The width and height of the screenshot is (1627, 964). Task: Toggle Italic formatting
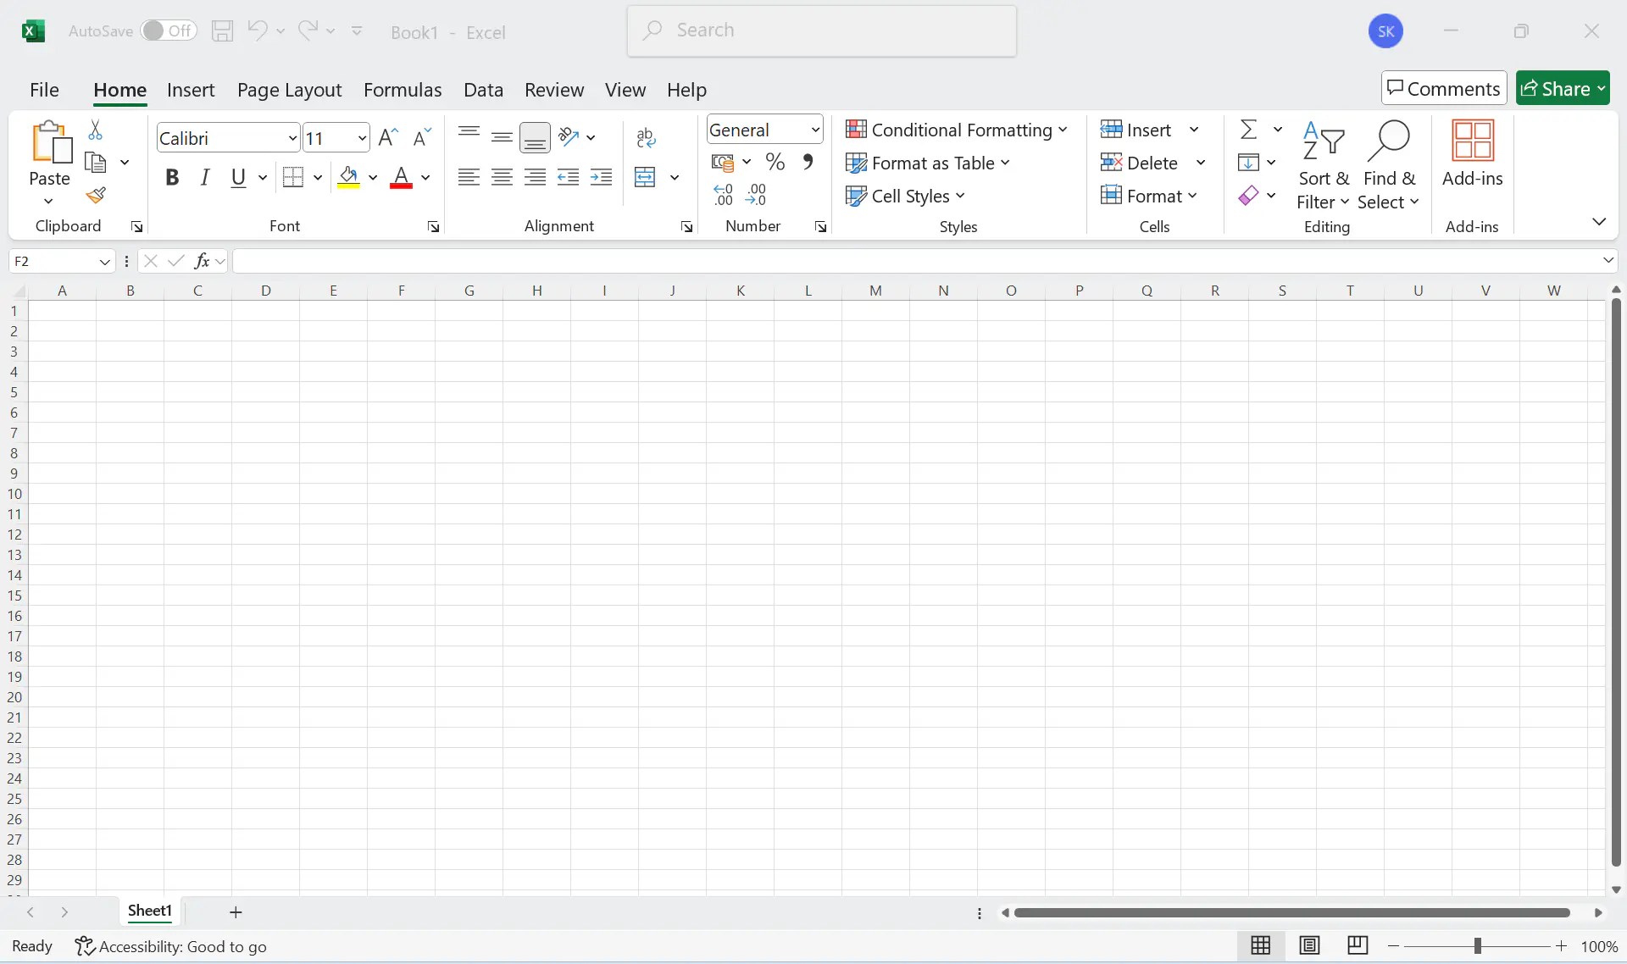click(x=204, y=177)
